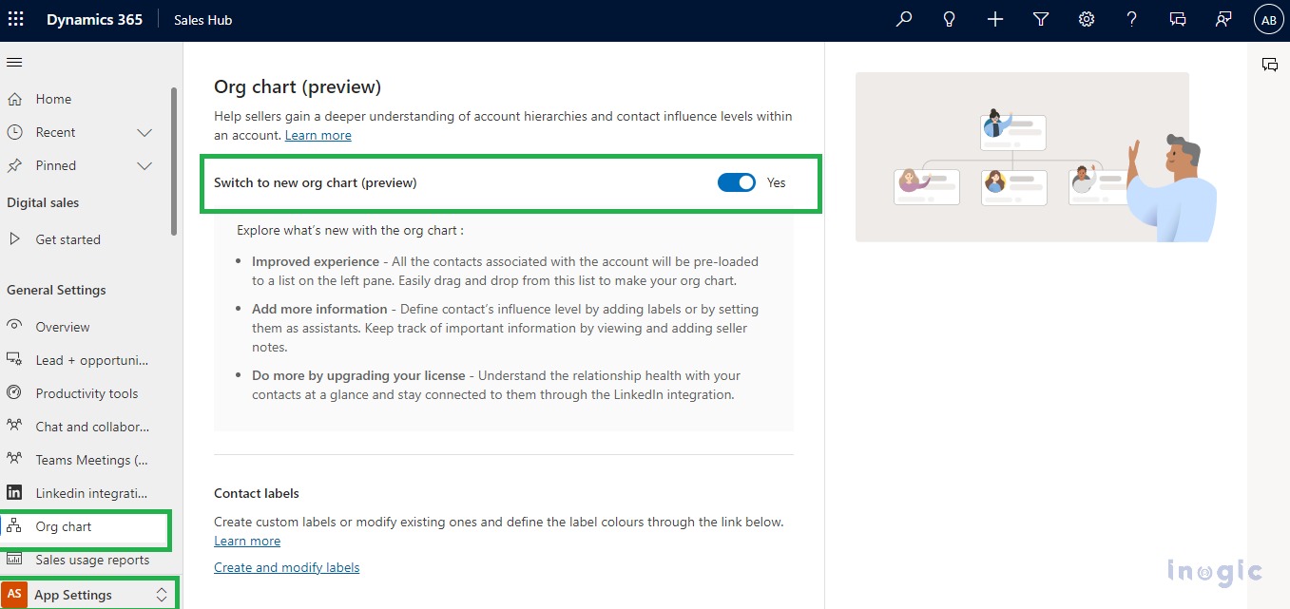Open the Teams Meetings item label

92,460
